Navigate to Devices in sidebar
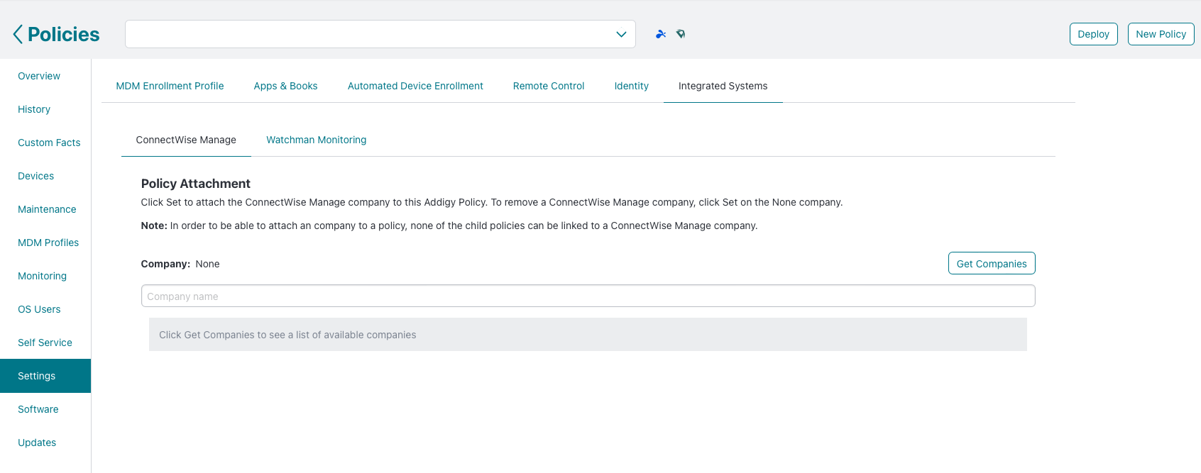This screenshot has width=1201, height=473. pos(35,176)
